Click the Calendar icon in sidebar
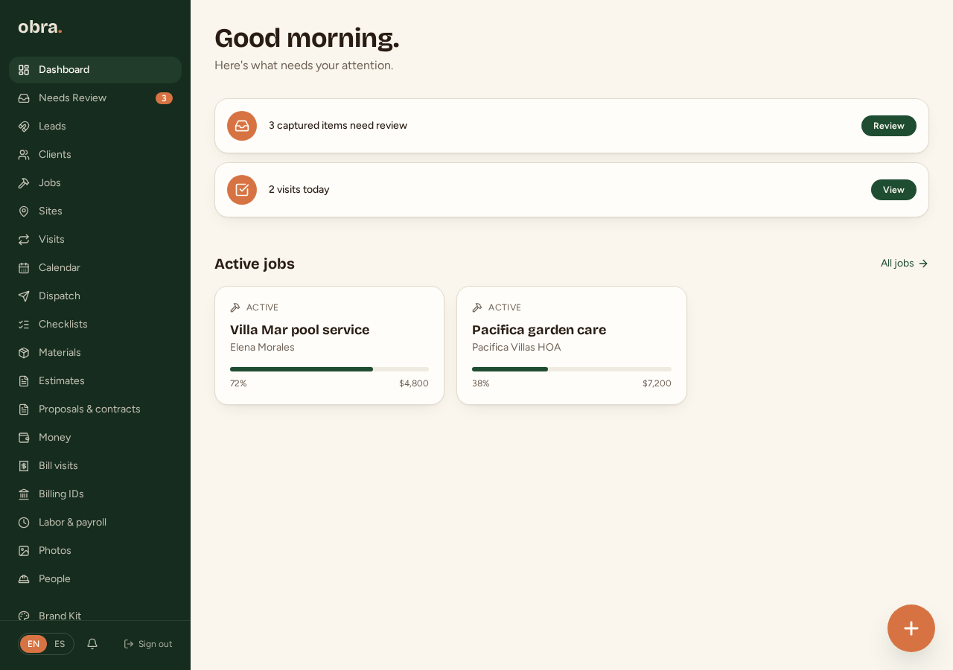The image size is (953, 670). (24, 268)
